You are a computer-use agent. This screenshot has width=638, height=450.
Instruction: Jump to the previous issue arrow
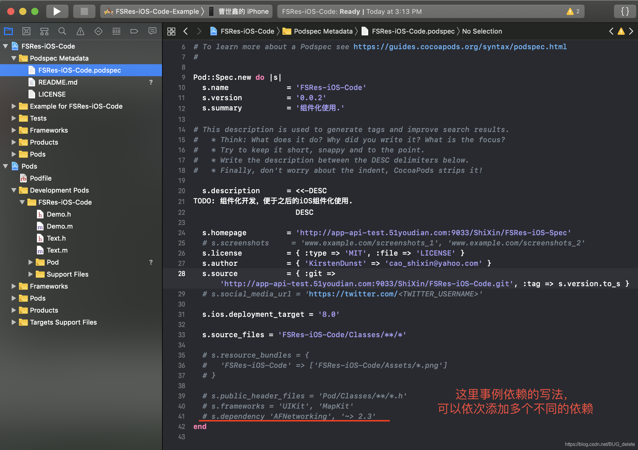tap(611, 31)
